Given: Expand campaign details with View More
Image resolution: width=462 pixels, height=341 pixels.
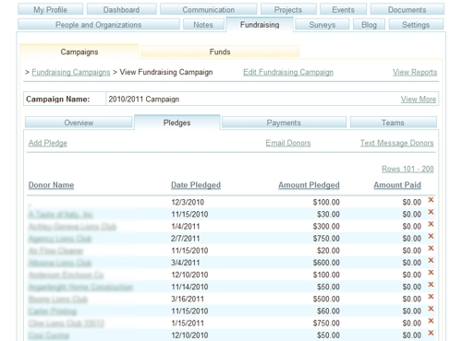Looking at the screenshot, I should point(419,100).
